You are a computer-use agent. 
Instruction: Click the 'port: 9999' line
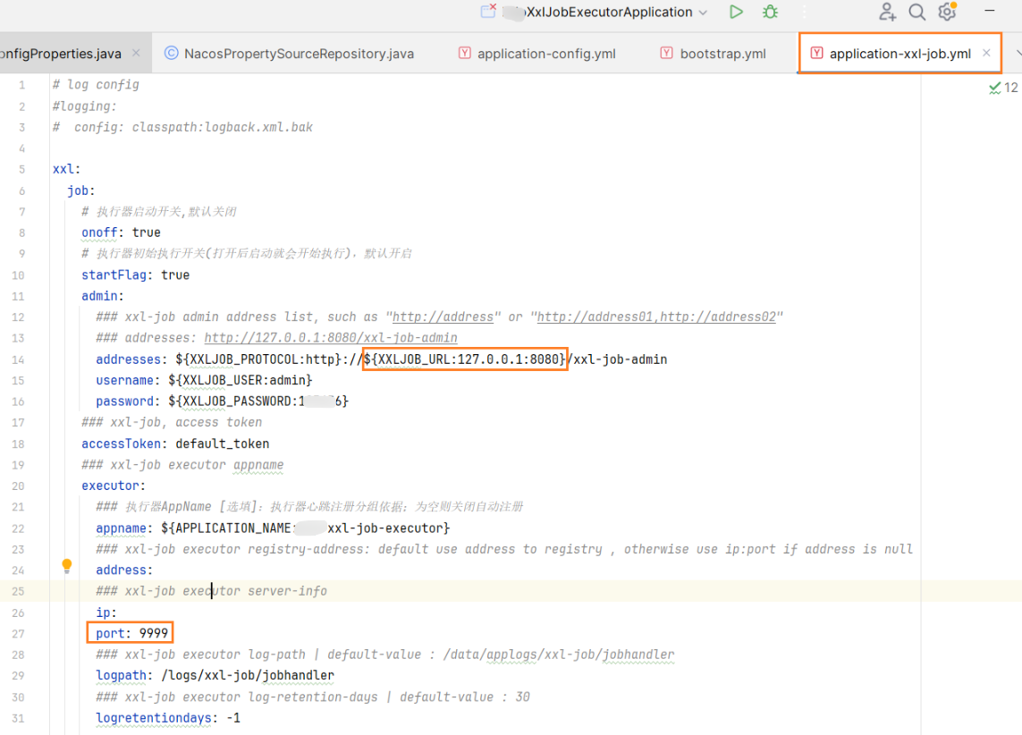[x=131, y=633]
